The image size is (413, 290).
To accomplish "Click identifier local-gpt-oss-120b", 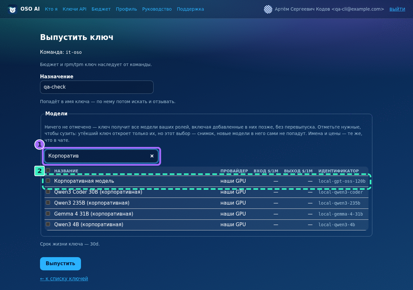I will (342, 181).
